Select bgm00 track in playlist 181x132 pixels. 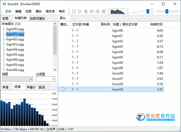(111, 31)
